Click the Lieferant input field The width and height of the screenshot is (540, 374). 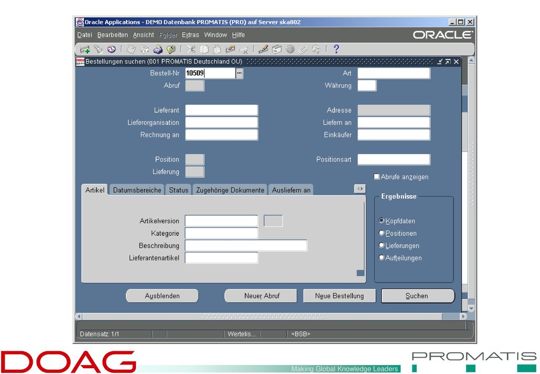[221, 110]
